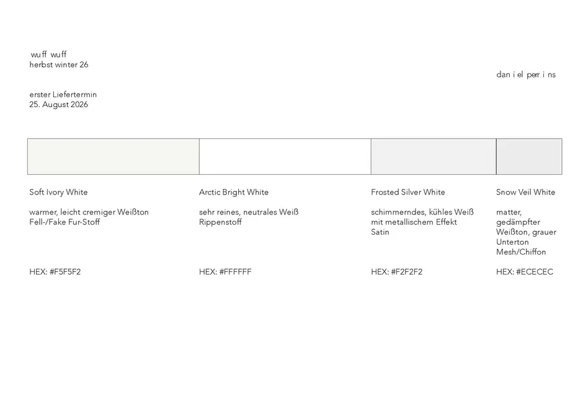This screenshot has height=412, width=583.
Task: Click the Soft Ivory White color swatch
Action: [113, 156]
